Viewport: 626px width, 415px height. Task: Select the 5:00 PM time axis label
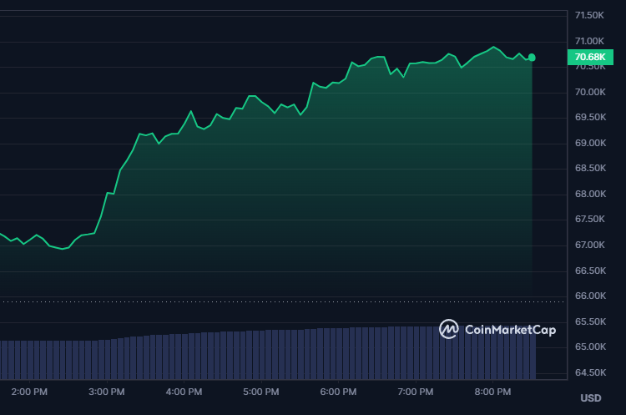(x=260, y=392)
